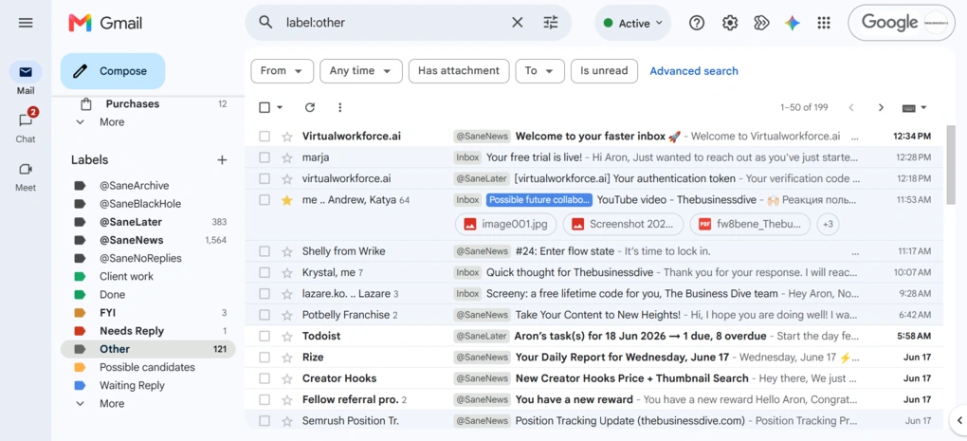The width and height of the screenshot is (967, 441).
Task: Select the Potbelly Franchise email checkbox
Action: 265,315
